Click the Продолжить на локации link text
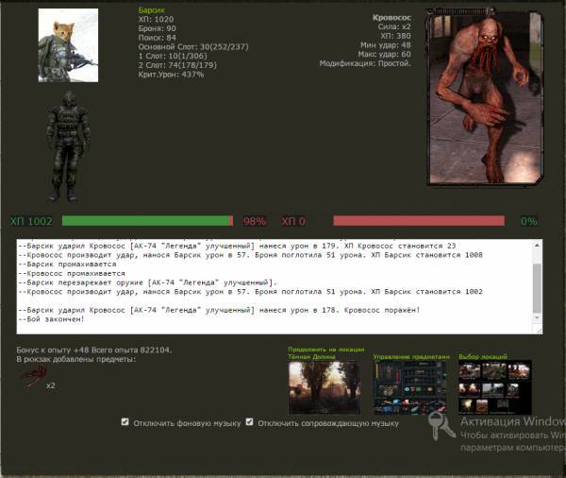 (x=324, y=350)
